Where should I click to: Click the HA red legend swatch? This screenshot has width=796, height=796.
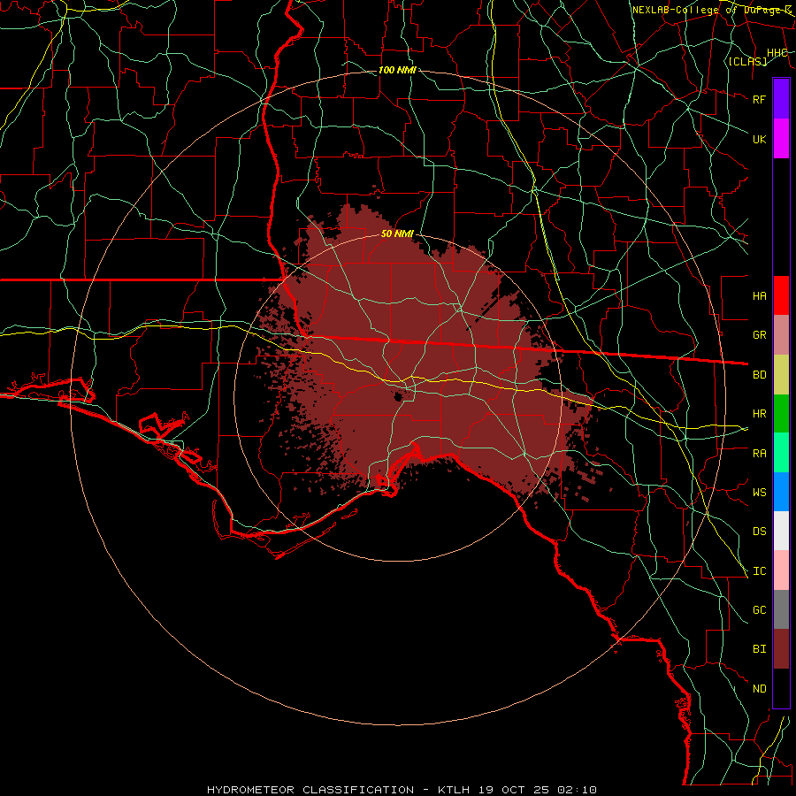click(x=781, y=295)
